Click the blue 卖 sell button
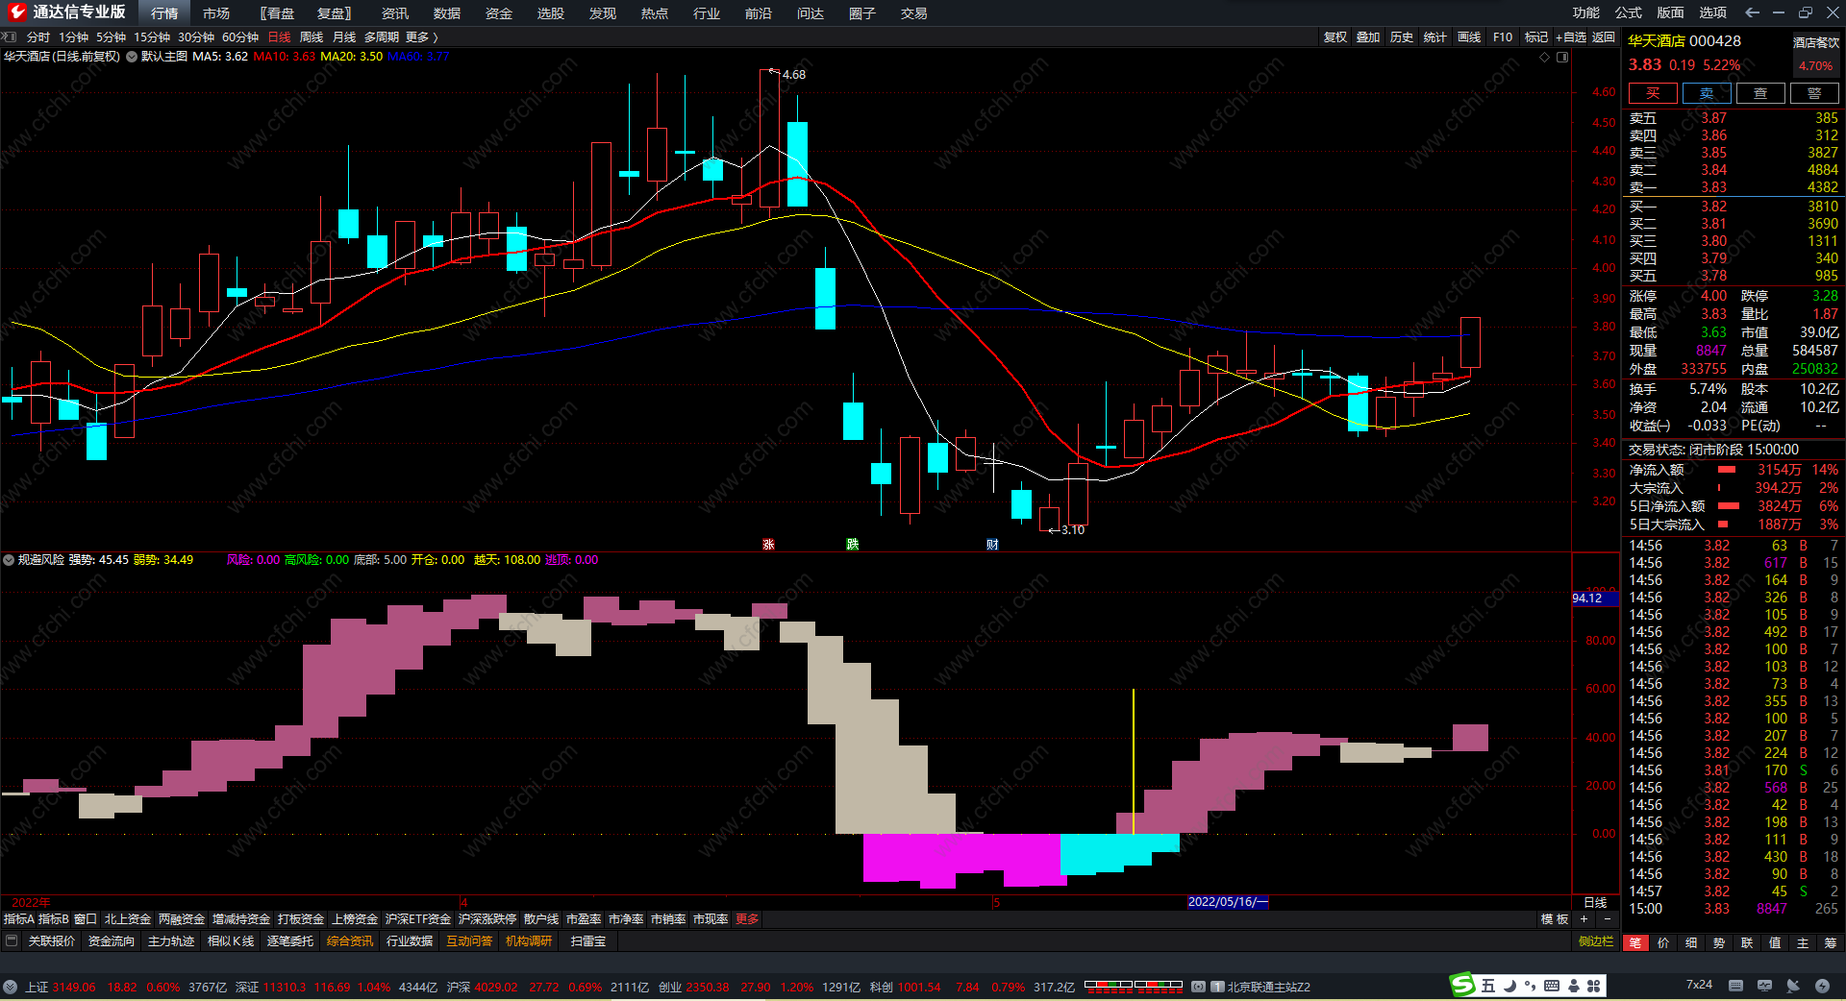1846x1001 pixels. [x=1707, y=93]
